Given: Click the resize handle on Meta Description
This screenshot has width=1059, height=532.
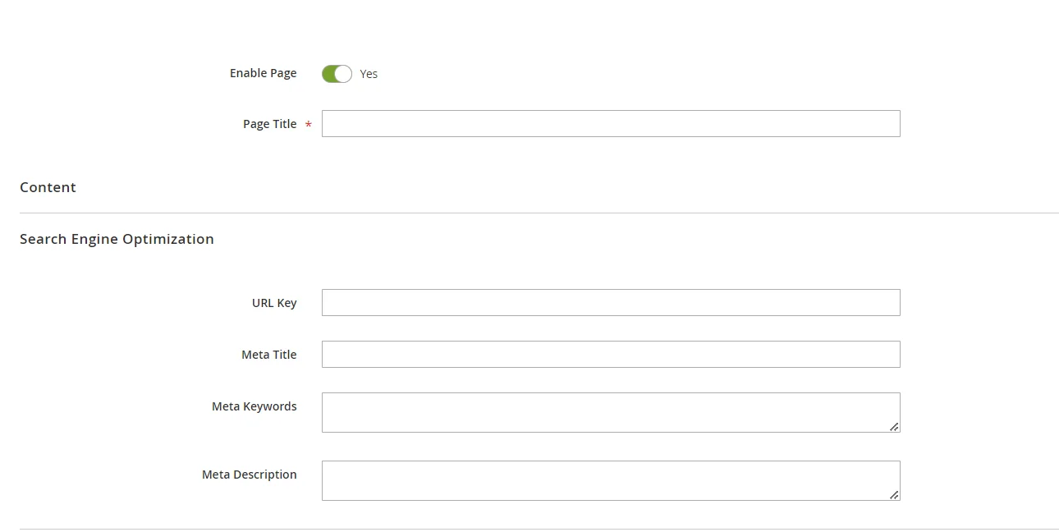Looking at the screenshot, I should [x=894, y=494].
